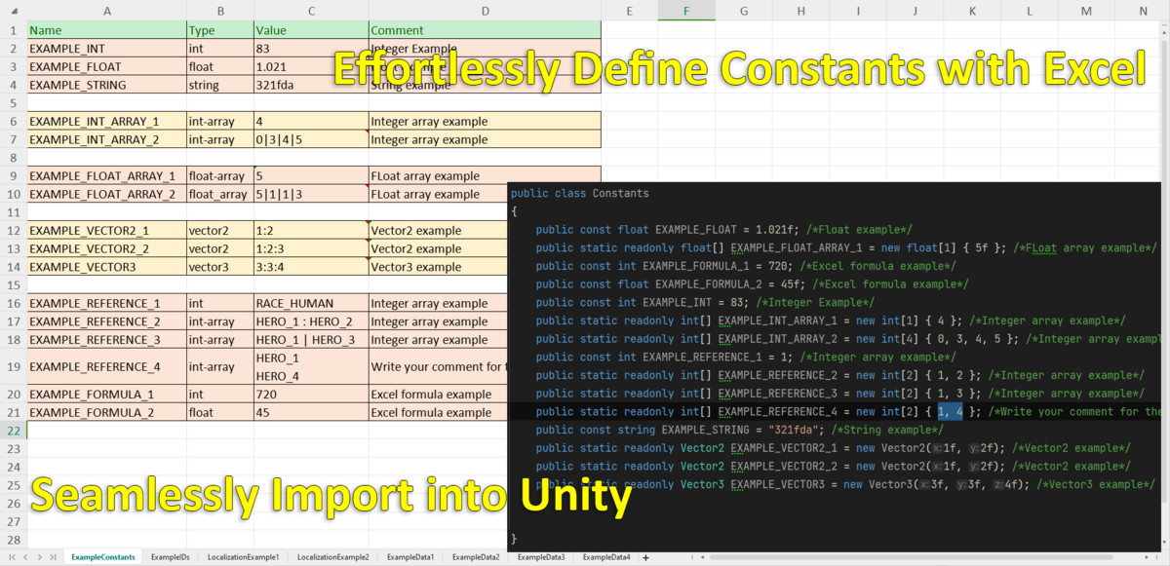Click the 'Type' header cell

click(x=219, y=30)
